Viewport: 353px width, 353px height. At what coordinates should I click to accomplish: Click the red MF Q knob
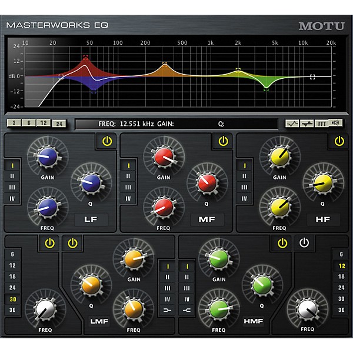(207, 182)
